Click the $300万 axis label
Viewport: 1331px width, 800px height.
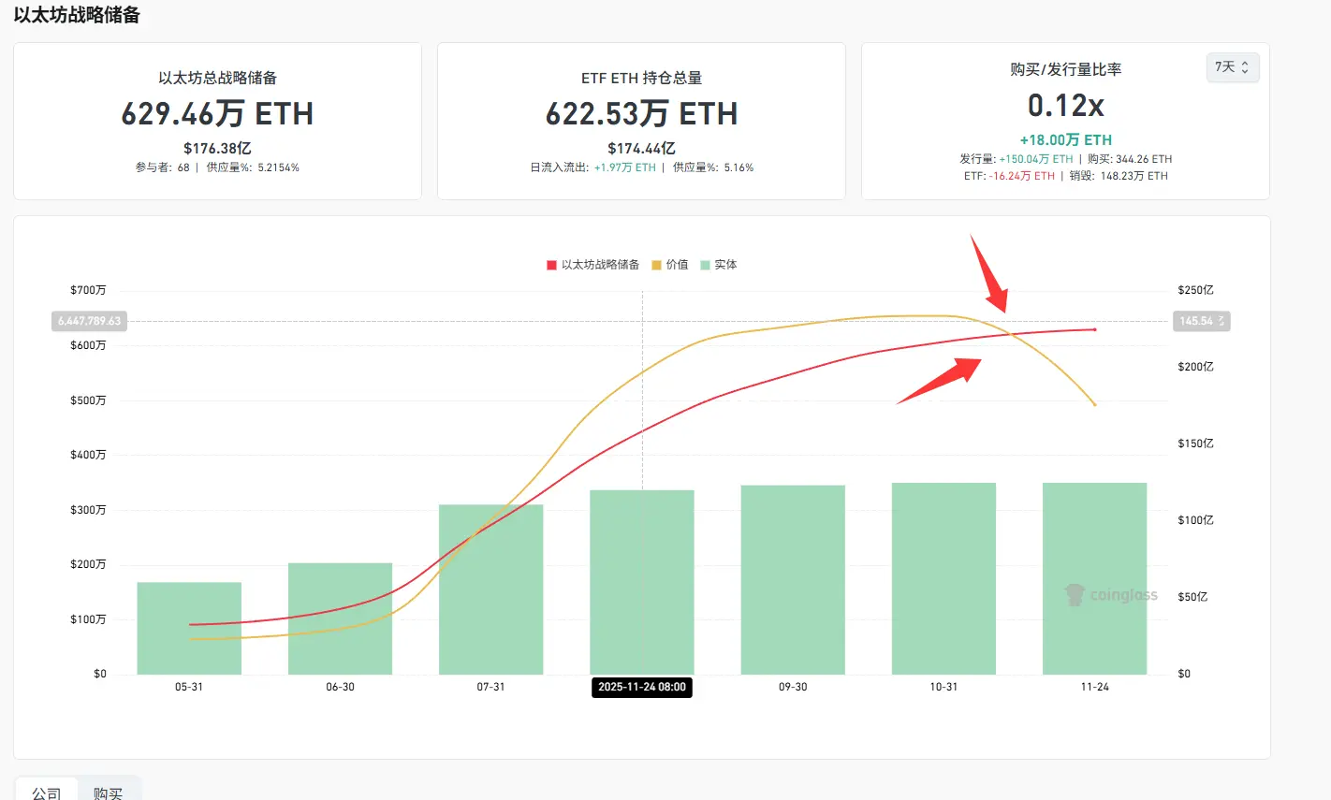click(x=88, y=510)
